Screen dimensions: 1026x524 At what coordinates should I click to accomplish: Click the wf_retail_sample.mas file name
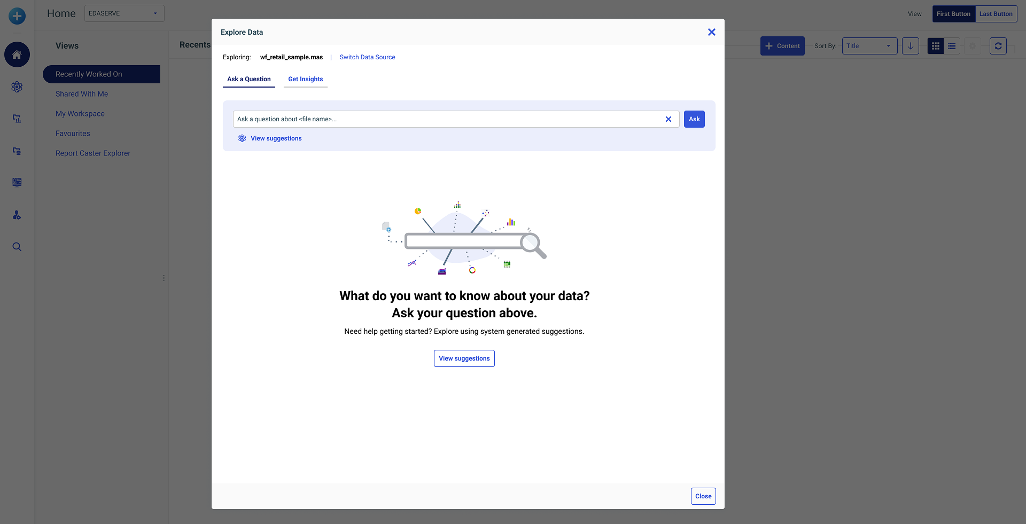[x=292, y=57]
